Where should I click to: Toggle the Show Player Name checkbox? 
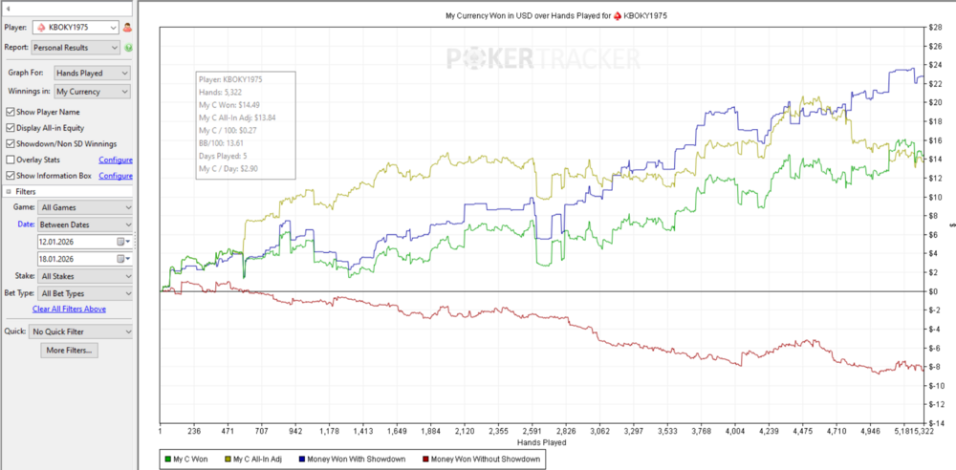click(x=11, y=112)
